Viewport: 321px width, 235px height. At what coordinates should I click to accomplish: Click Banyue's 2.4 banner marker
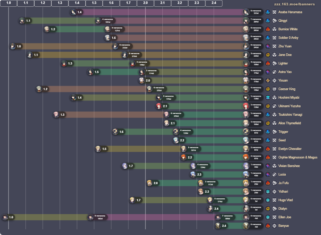click(x=221, y=226)
